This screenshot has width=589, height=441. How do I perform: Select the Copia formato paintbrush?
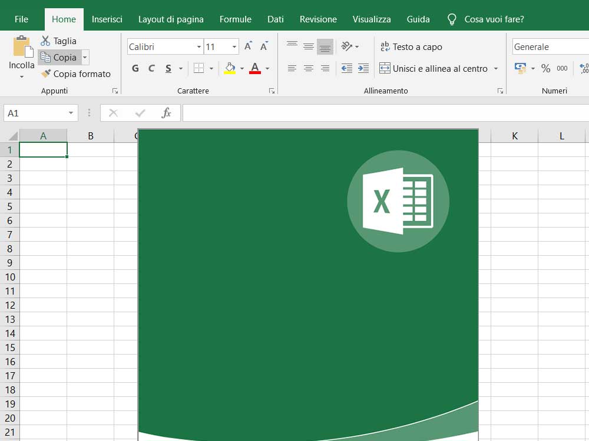[75, 74]
